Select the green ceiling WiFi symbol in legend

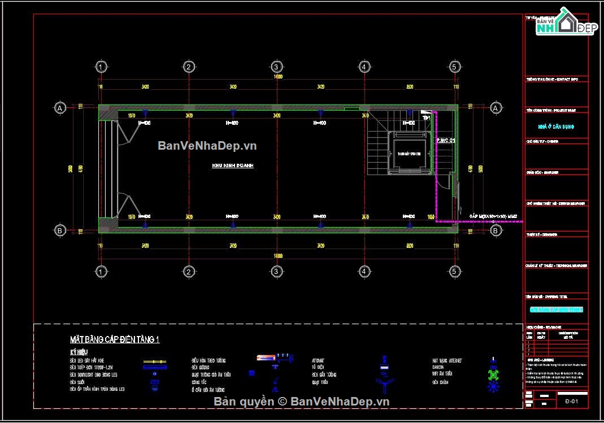(x=493, y=374)
